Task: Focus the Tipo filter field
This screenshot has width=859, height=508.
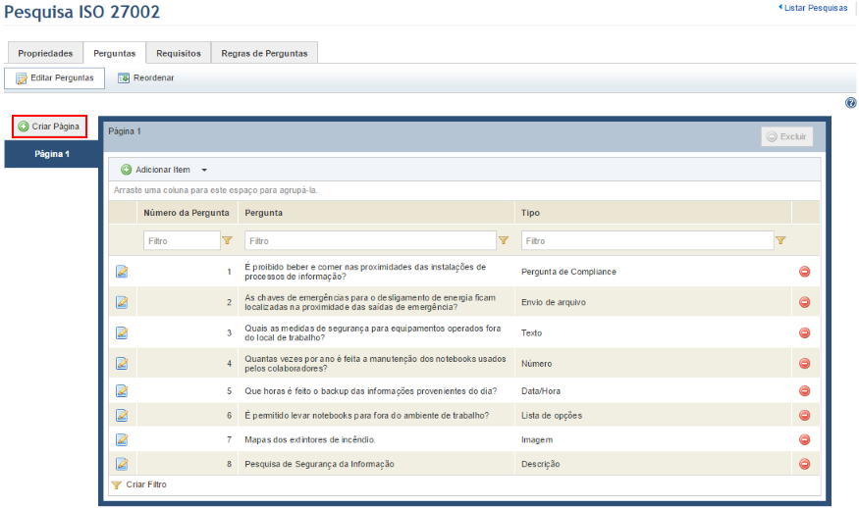Action: click(x=647, y=241)
